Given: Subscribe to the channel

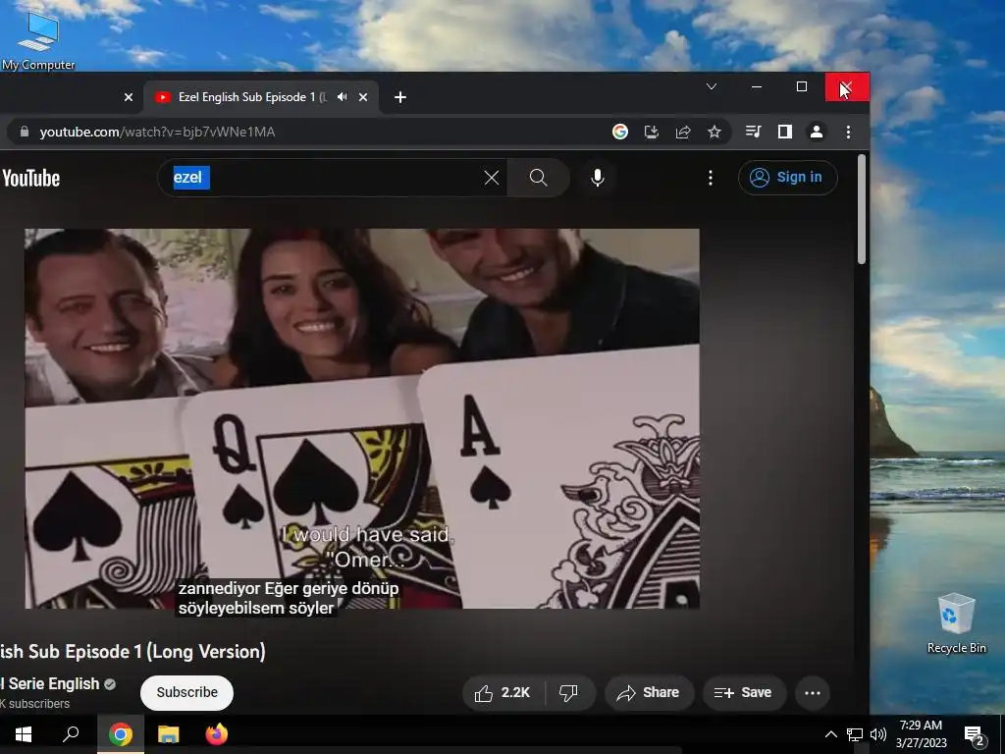Looking at the screenshot, I should [x=187, y=692].
